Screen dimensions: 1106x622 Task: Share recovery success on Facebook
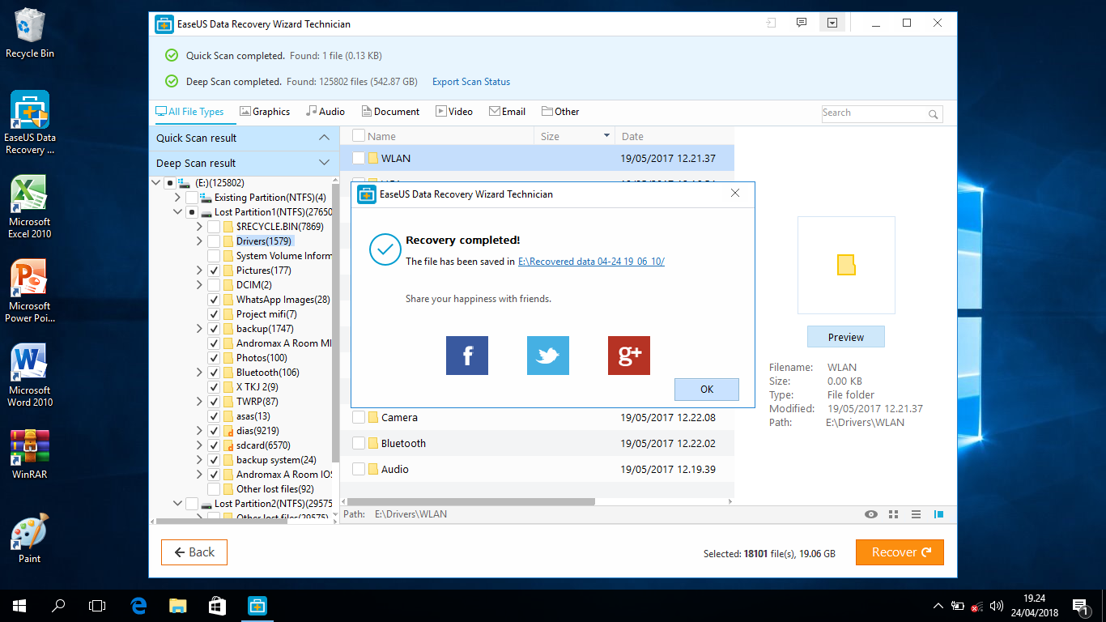point(466,355)
